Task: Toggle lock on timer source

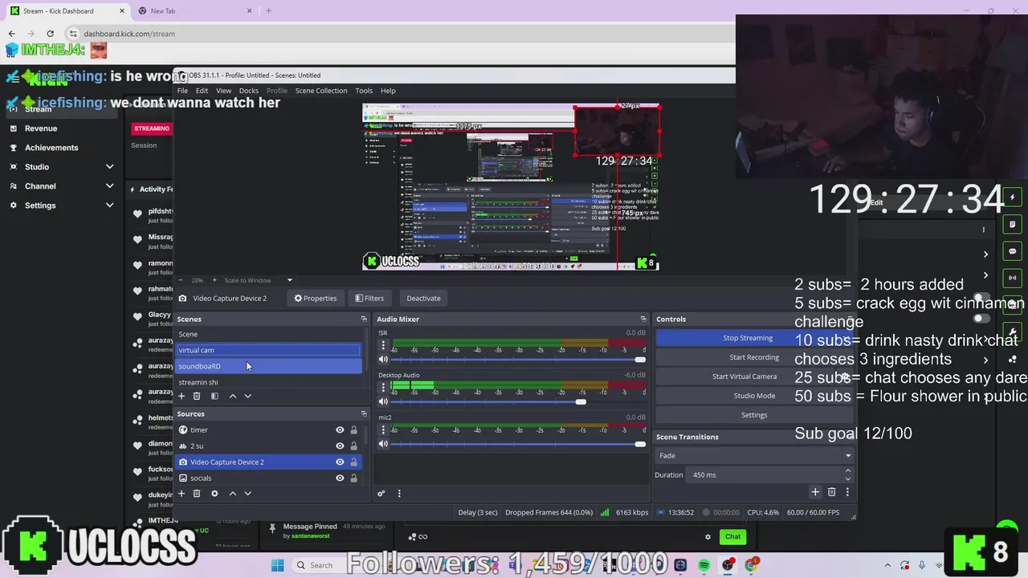Action: point(353,430)
